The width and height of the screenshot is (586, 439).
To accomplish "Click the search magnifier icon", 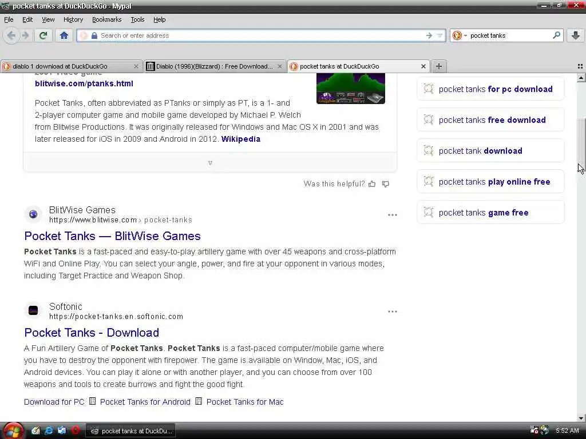I will (x=556, y=35).
